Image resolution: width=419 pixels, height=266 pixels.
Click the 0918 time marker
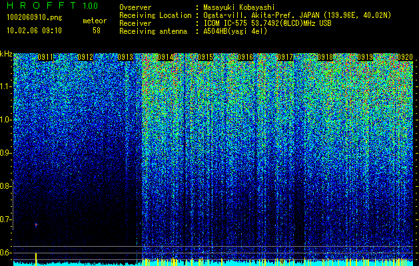pyautogui.click(x=325, y=57)
